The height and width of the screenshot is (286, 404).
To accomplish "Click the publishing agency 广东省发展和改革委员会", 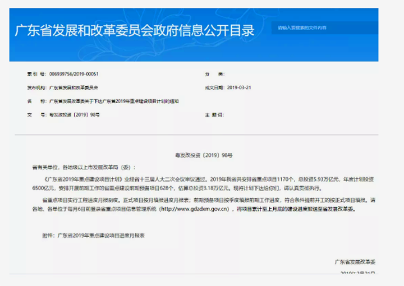I will 74,88.
